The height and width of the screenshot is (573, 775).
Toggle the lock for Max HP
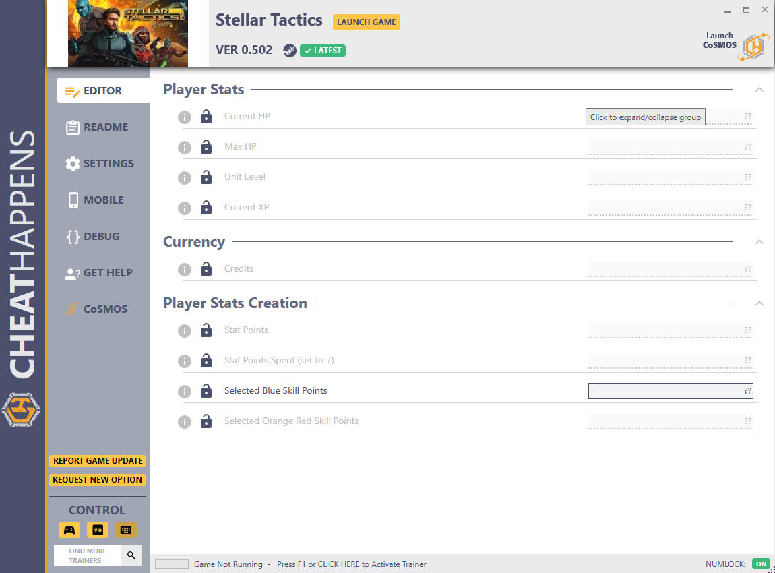pyautogui.click(x=206, y=146)
